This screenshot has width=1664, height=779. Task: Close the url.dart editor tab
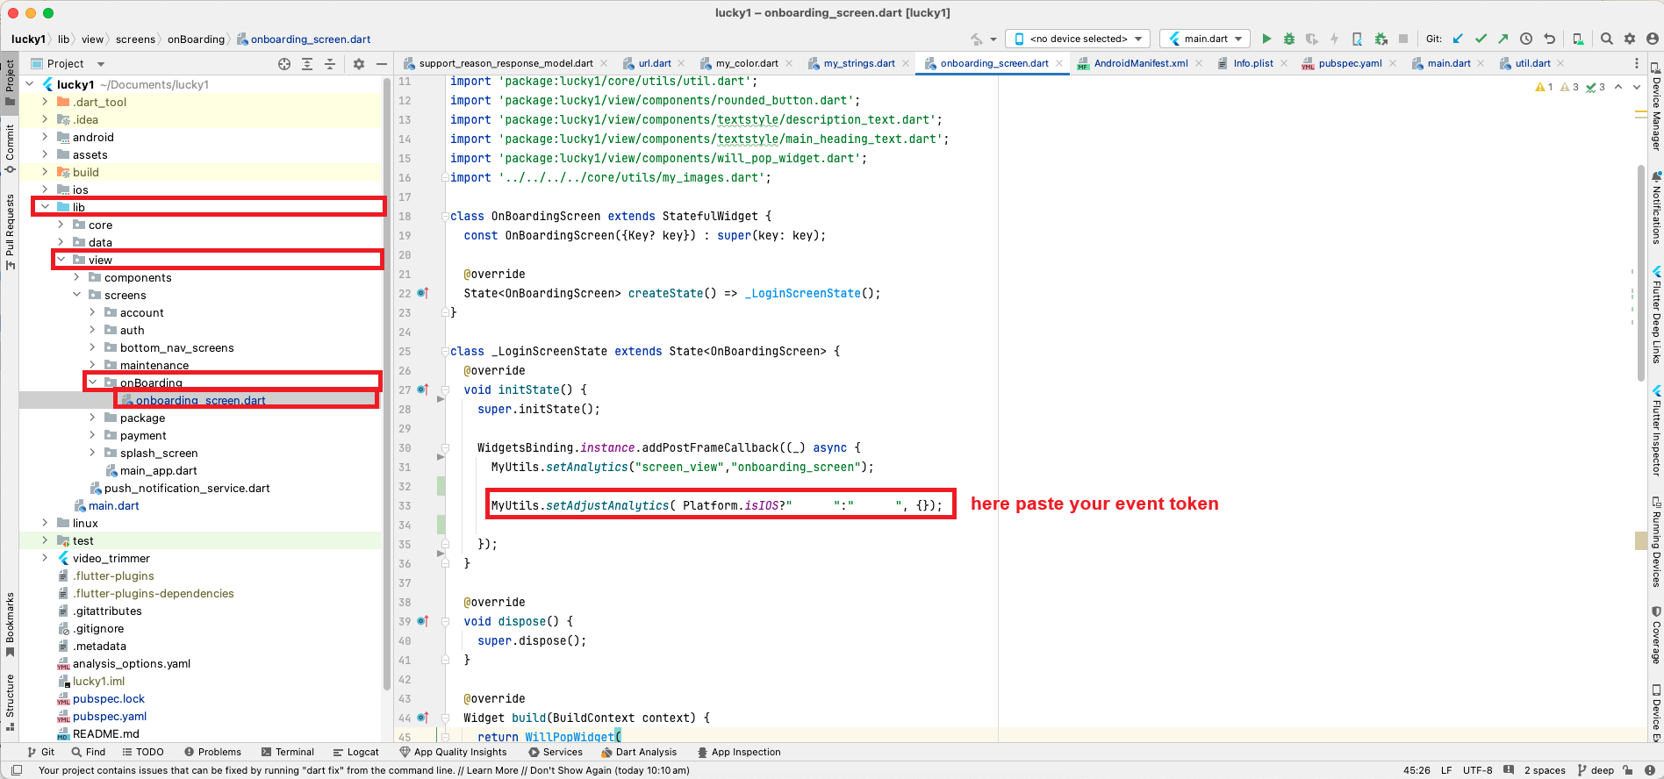[x=681, y=63]
